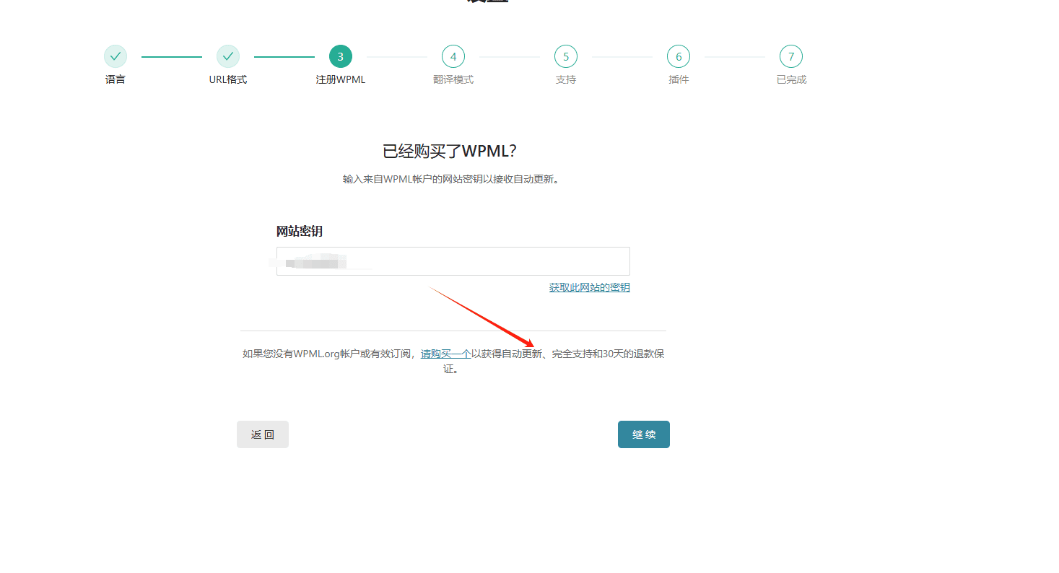Click the 支持 step label
This screenshot has height=573, width=1059.
pos(566,79)
